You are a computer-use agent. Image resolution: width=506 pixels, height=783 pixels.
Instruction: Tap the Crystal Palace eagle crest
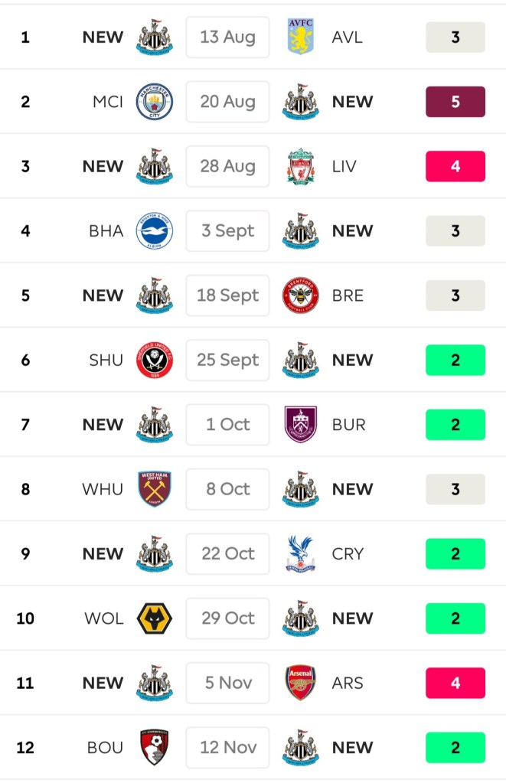300,553
